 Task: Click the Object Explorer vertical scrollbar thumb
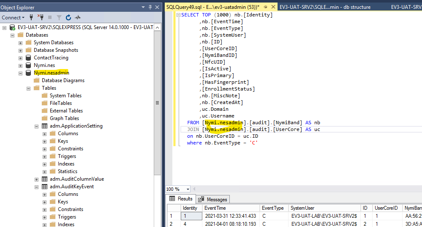coord(158,103)
